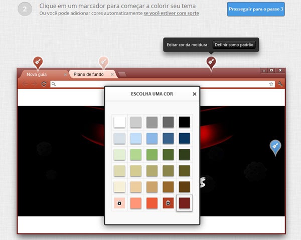Open the se você estiver com sorte link

pos(171,13)
